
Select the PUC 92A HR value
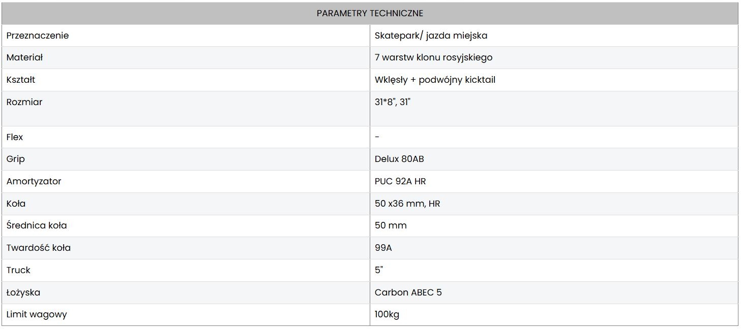(400, 181)
